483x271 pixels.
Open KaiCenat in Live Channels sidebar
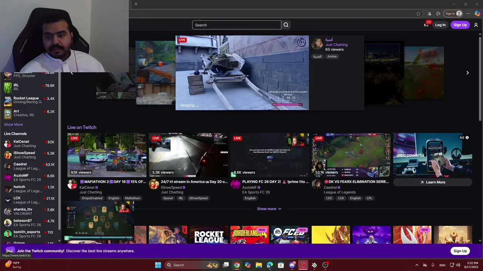coord(29,144)
